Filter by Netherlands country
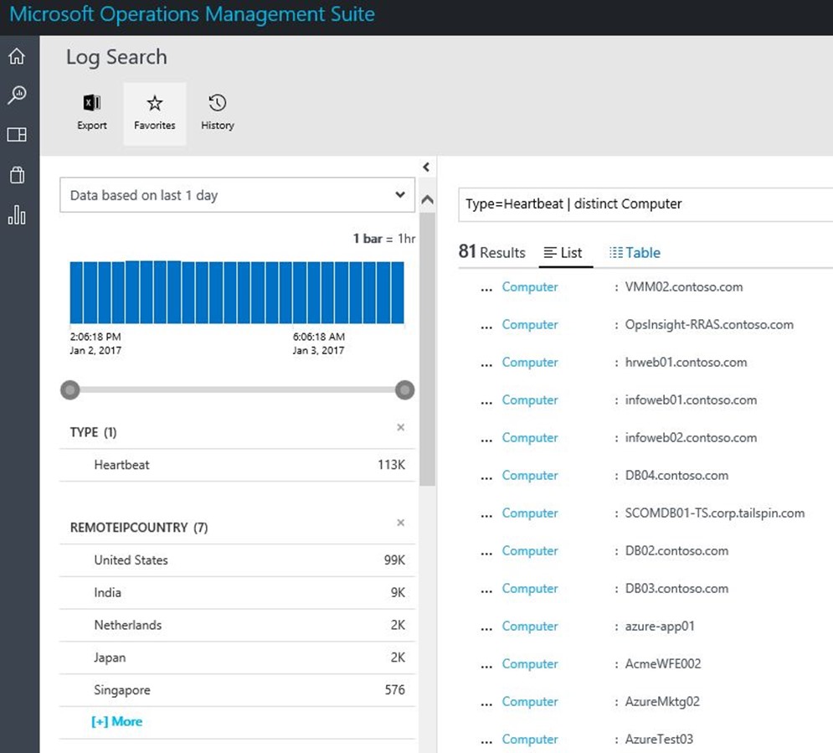833x753 pixels. pos(237,625)
